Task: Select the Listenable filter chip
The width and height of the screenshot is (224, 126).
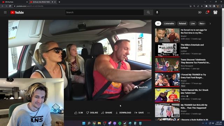Action: 169,23
